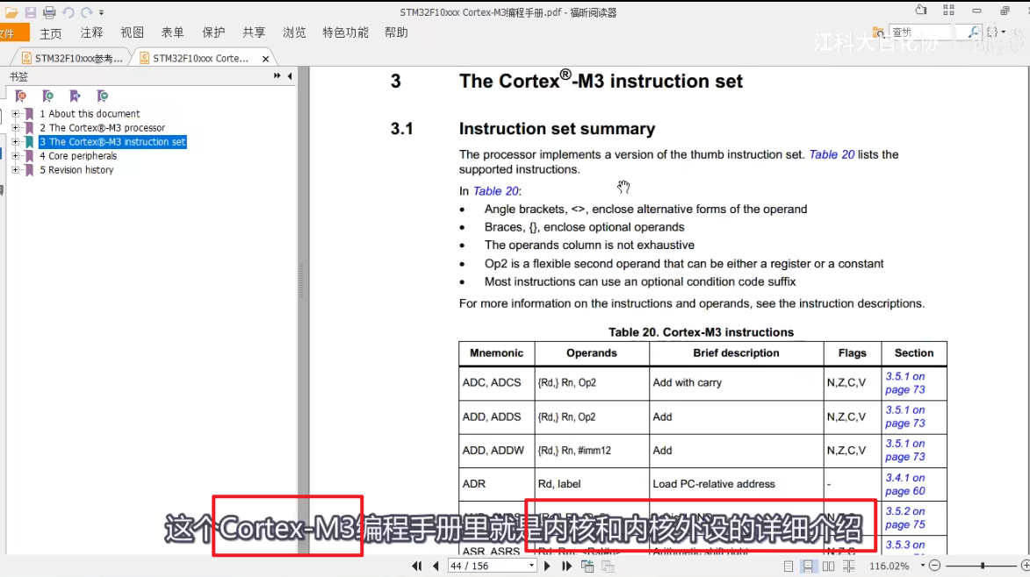Expand the '2 The Cortex-M3 processor' bookmark

click(16, 128)
